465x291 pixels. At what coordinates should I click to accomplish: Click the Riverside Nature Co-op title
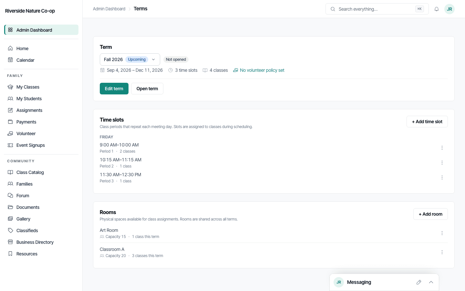[30, 11]
